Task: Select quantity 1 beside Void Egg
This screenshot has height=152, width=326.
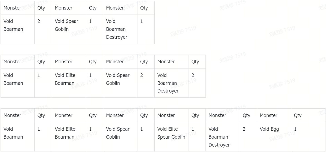Action: click(x=309, y=137)
